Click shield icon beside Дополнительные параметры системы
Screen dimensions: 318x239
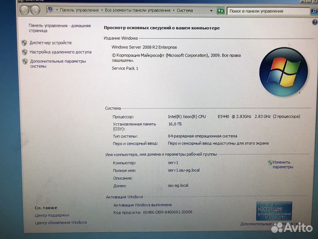[25, 62]
